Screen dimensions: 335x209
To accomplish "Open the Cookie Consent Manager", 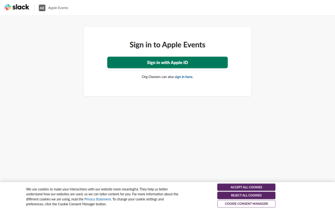I will click(x=246, y=203).
